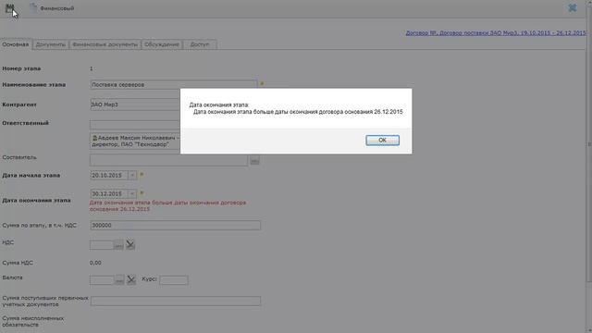
Task: Click the dialog message about дата окончания договора
Action: [x=298, y=112]
